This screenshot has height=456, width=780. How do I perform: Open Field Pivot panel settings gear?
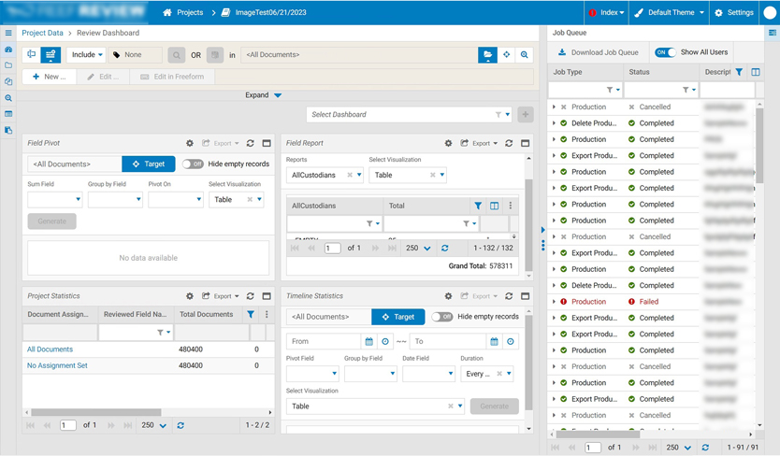(x=190, y=144)
